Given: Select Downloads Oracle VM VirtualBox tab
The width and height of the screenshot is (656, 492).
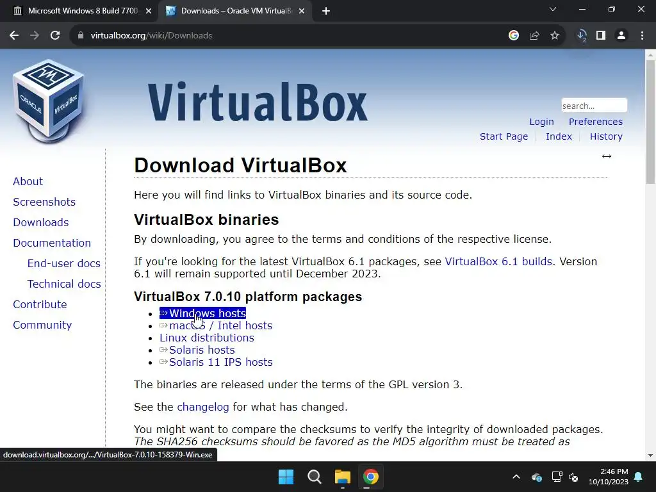Looking at the screenshot, I should 234,11.
